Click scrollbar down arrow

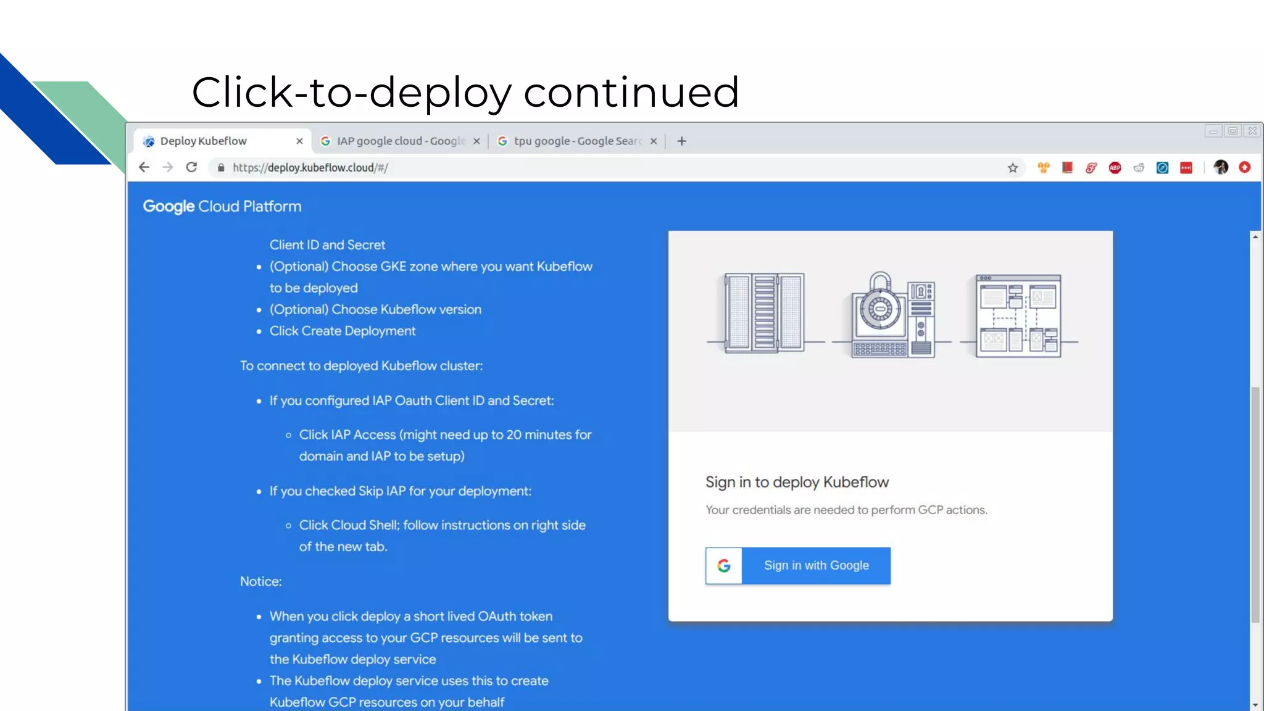click(1255, 705)
